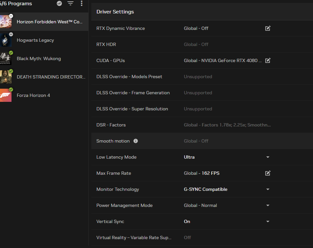Open the programs filter icon

(70, 3)
